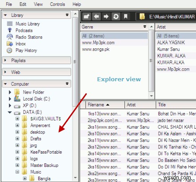Open Podcasts from the library list
Image resolution: width=196 pixels, height=182 pixels.
(x=24, y=30)
